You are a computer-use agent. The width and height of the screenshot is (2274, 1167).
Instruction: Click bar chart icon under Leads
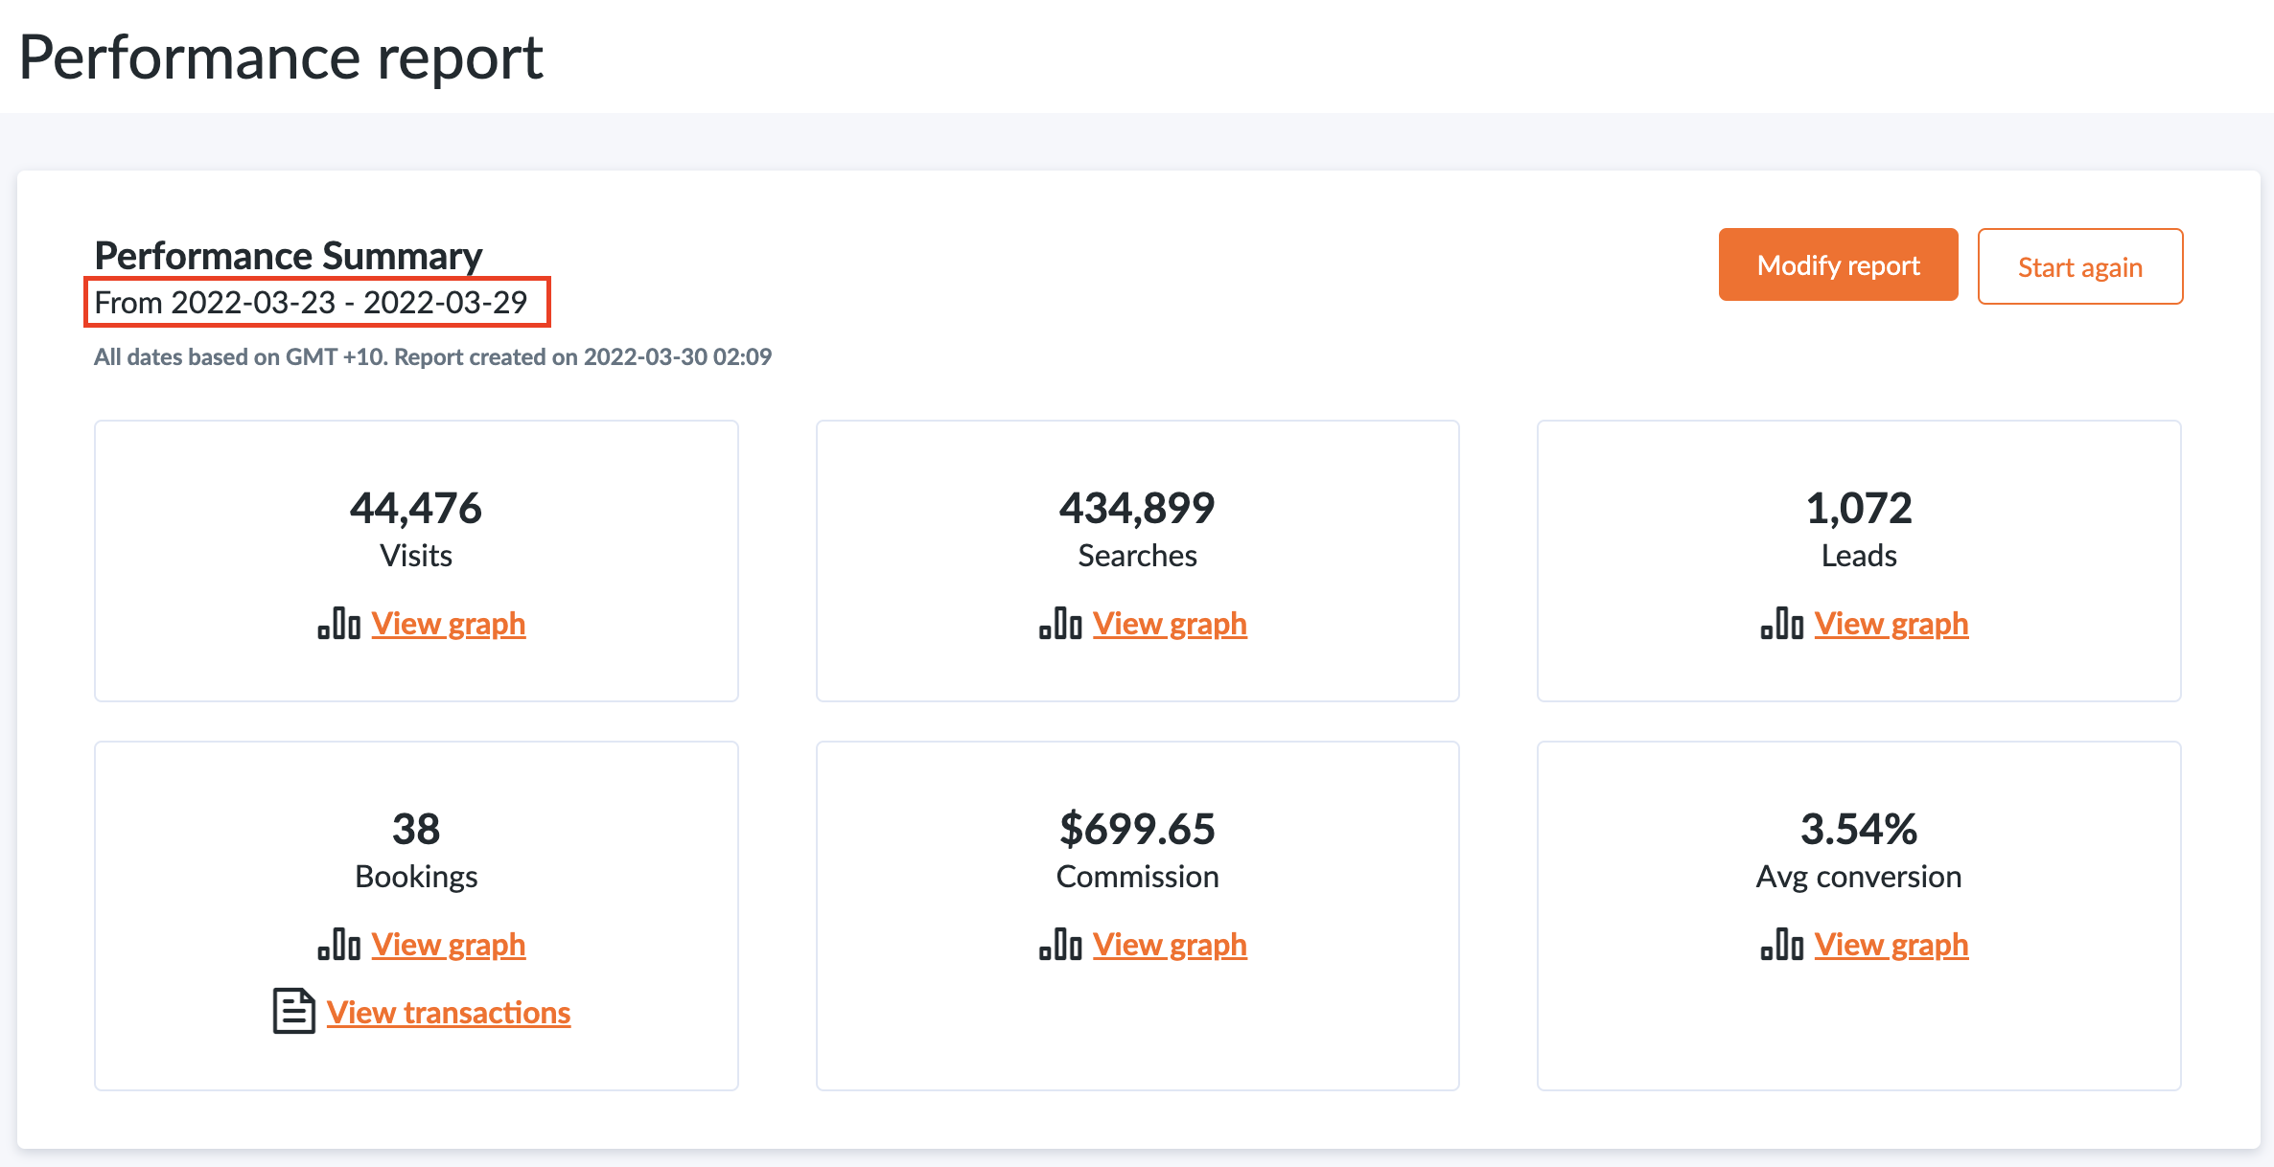coord(1782,624)
